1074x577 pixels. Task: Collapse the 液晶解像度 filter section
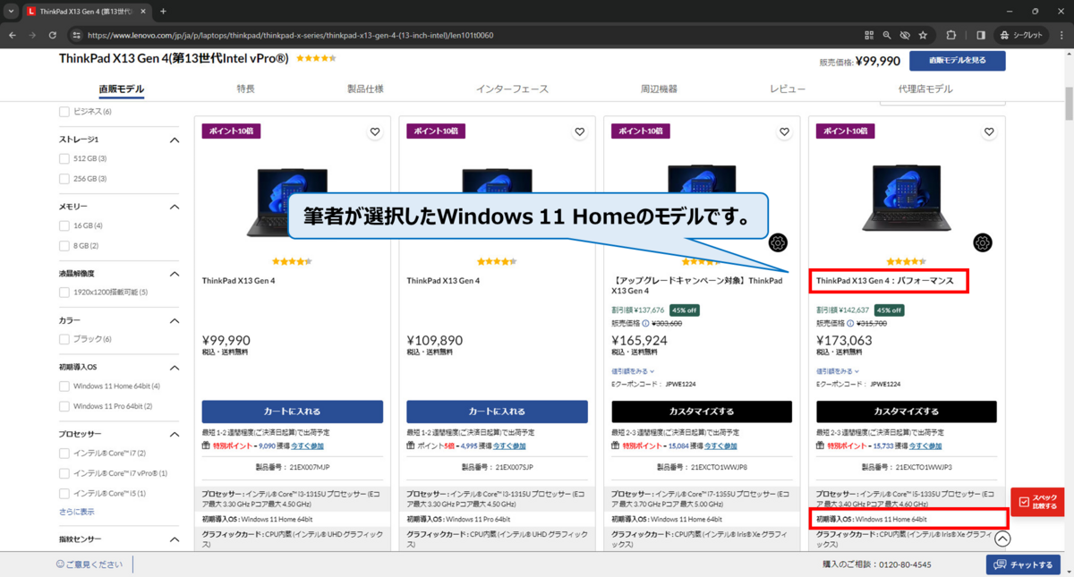point(175,274)
